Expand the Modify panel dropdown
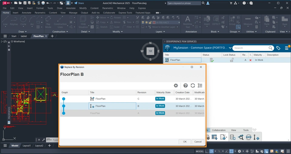 118,32
